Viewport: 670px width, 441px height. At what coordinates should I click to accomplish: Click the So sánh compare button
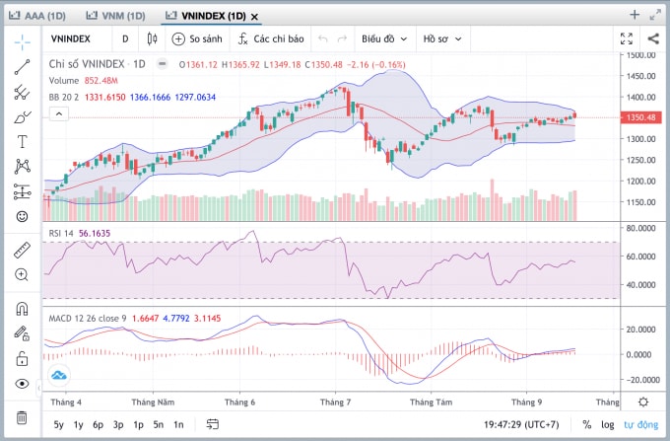click(196, 38)
